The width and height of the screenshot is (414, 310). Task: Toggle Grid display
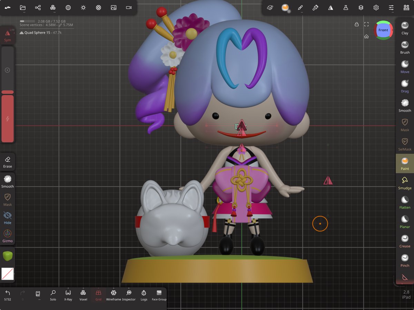coord(98,295)
